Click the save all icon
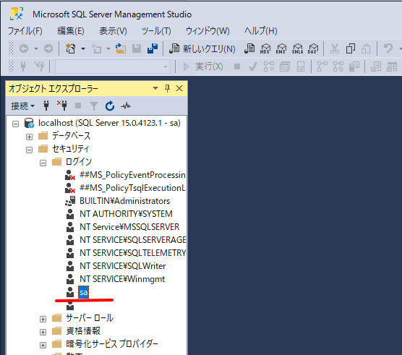 point(153,48)
